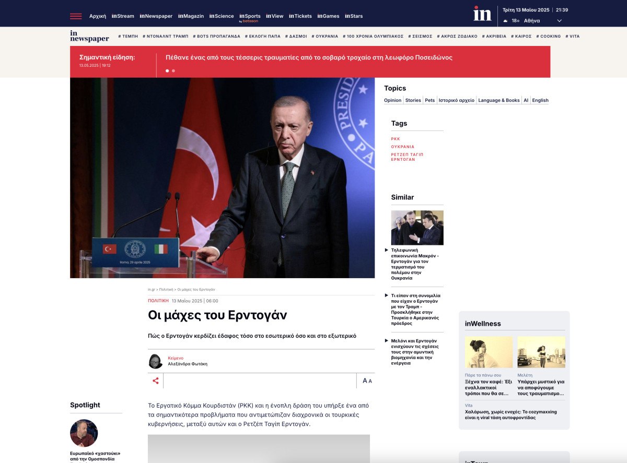The height and width of the screenshot is (463, 627).
Task: Click the cloud weather icon
Action: 505,21
